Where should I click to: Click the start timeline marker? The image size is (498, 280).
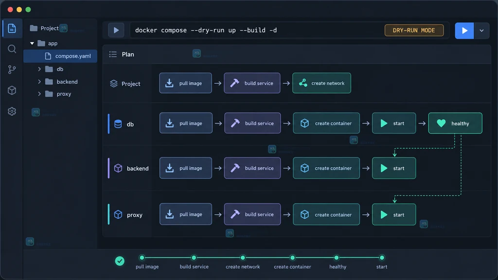tap(382, 258)
